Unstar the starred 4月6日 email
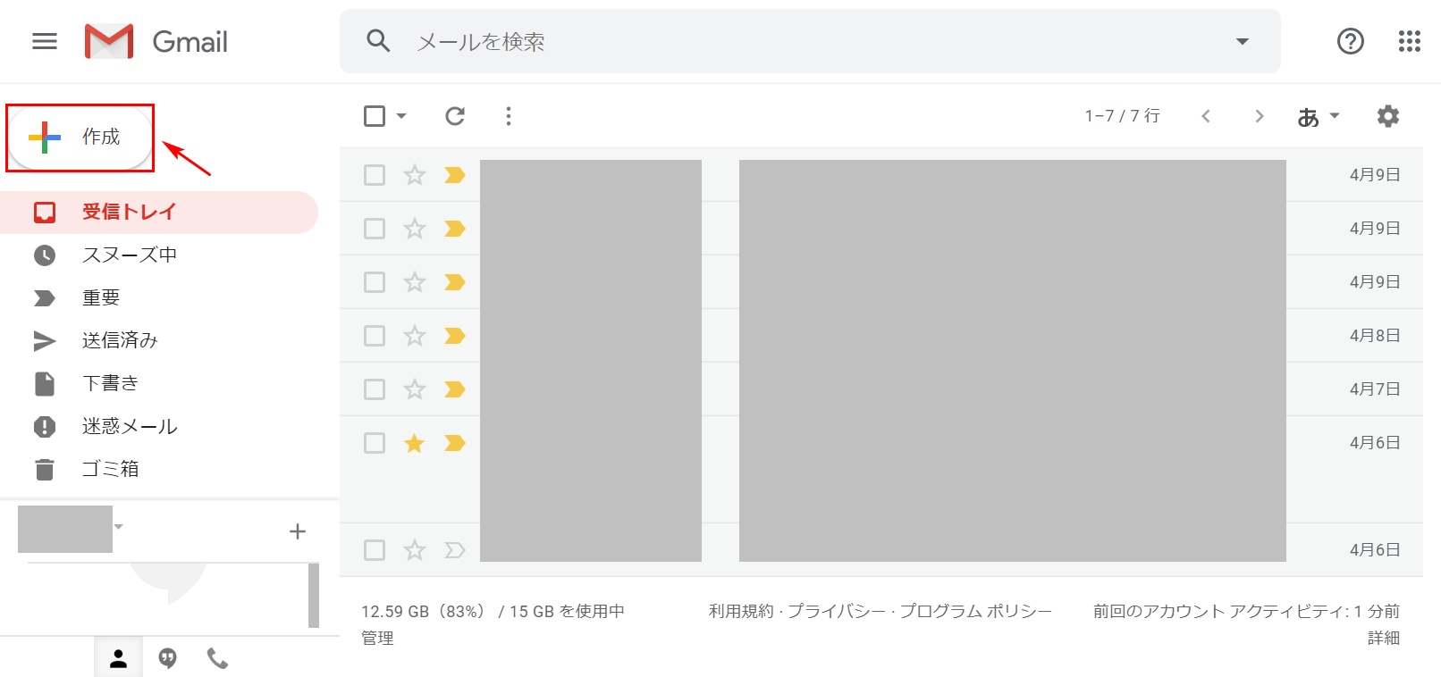The height and width of the screenshot is (677, 1441). pos(414,443)
